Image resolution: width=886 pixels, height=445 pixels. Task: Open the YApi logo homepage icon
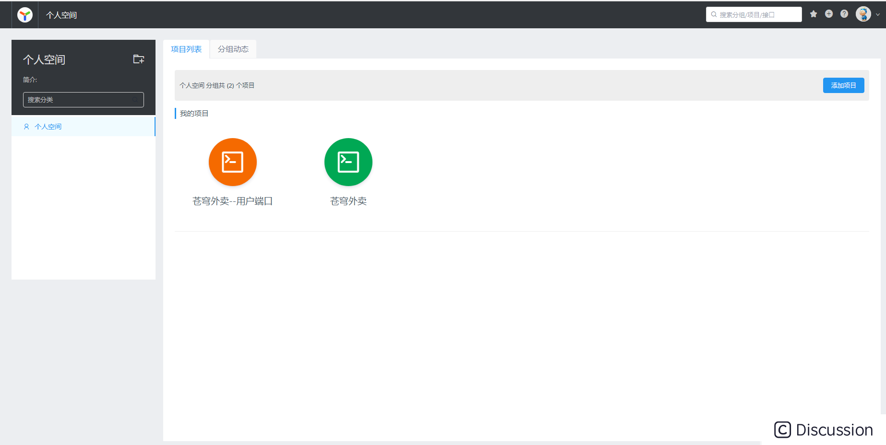click(24, 14)
